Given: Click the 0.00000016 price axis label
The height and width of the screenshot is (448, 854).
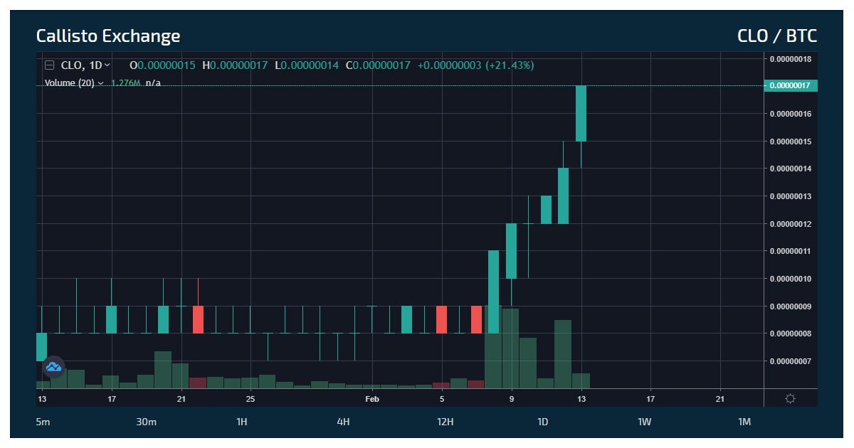Looking at the screenshot, I should click(x=790, y=114).
